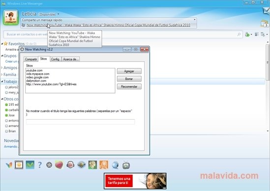Click the Favoritos star icon
This screenshot has width=270, height=191.
(x=6, y=44)
